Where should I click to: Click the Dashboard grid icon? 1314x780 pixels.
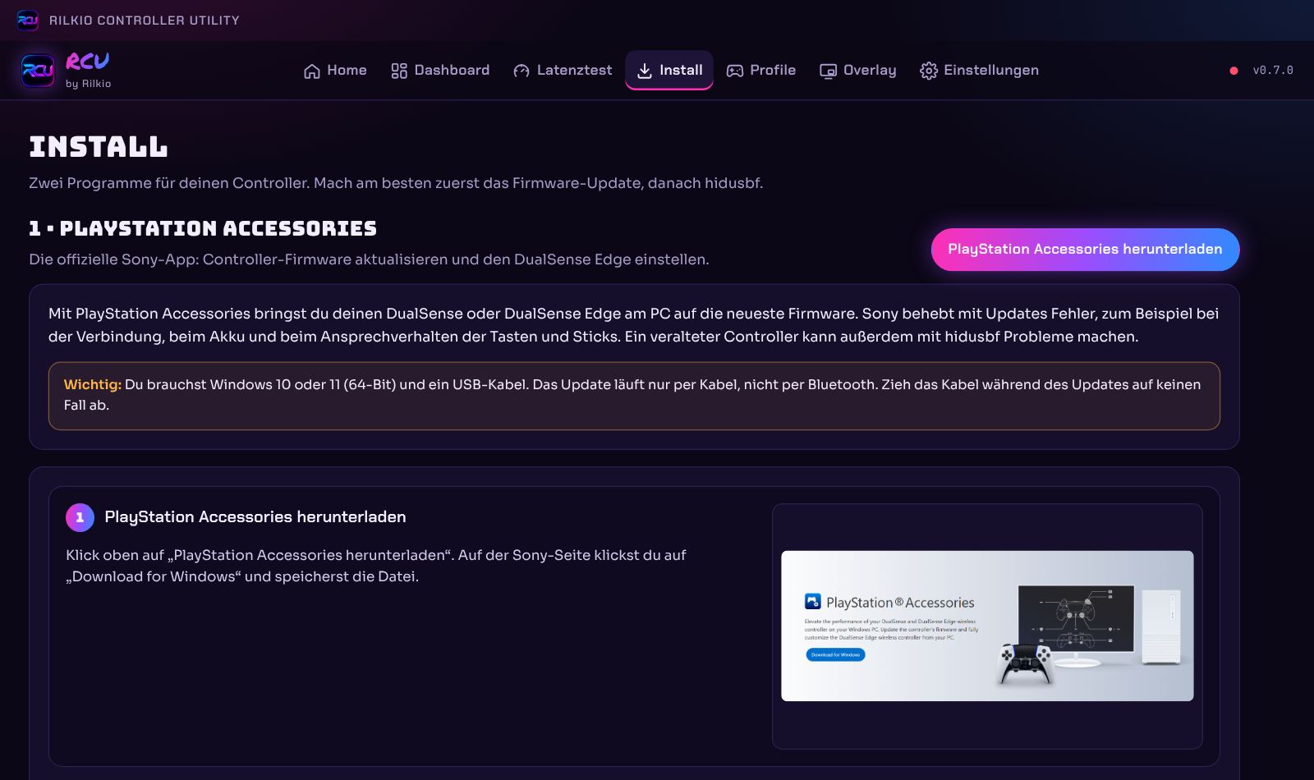tap(399, 71)
